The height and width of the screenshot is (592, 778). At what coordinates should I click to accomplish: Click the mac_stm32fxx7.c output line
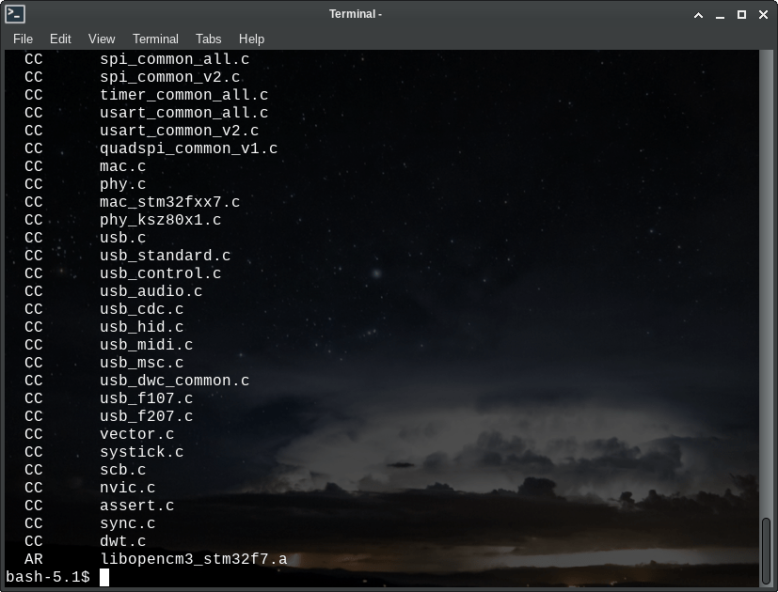click(x=169, y=202)
